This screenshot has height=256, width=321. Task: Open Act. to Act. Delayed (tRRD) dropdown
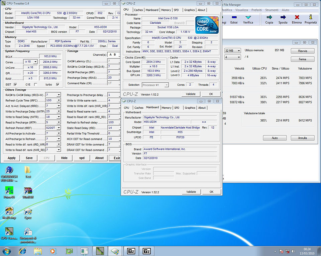(59, 106)
